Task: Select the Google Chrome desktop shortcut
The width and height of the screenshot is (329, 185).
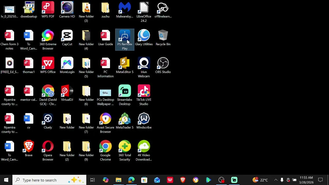Action: pos(105,151)
